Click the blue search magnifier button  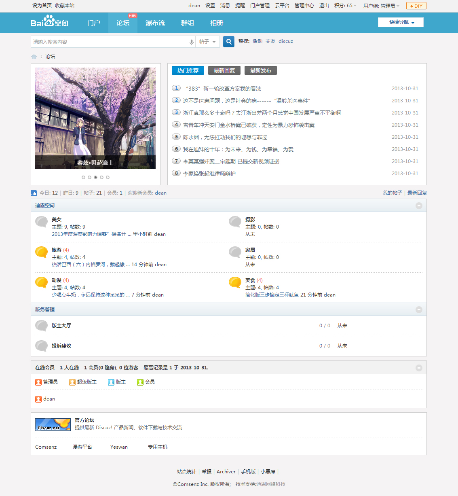229,42
